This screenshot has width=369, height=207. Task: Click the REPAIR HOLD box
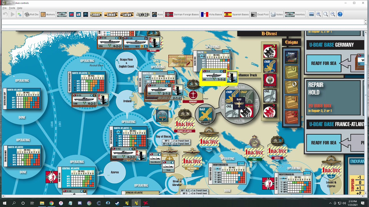[334, 98]
